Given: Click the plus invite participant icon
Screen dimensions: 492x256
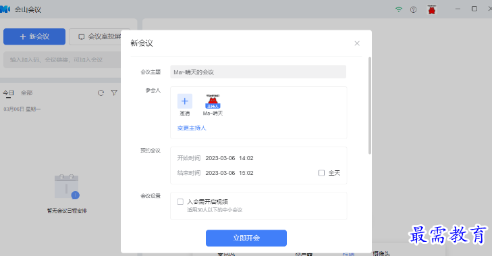Looking at the screenshot, I should (x=185, y=101).
